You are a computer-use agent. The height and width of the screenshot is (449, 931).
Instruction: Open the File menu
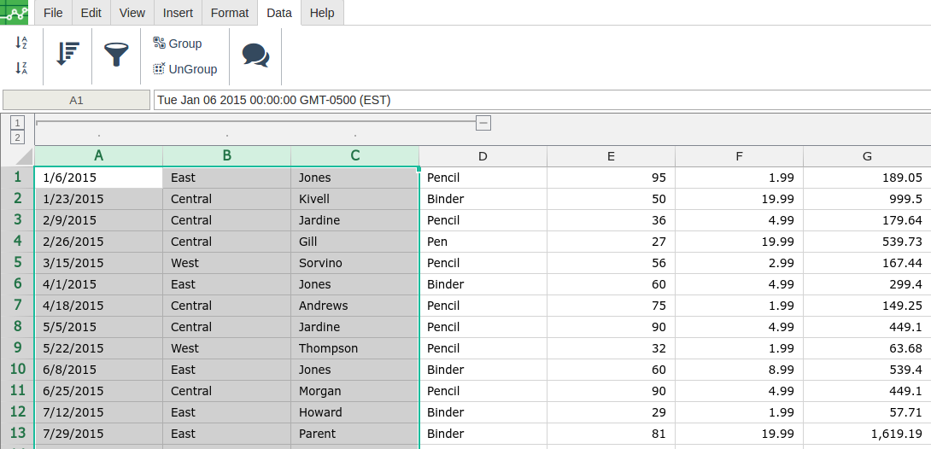(x=54, y=13)
